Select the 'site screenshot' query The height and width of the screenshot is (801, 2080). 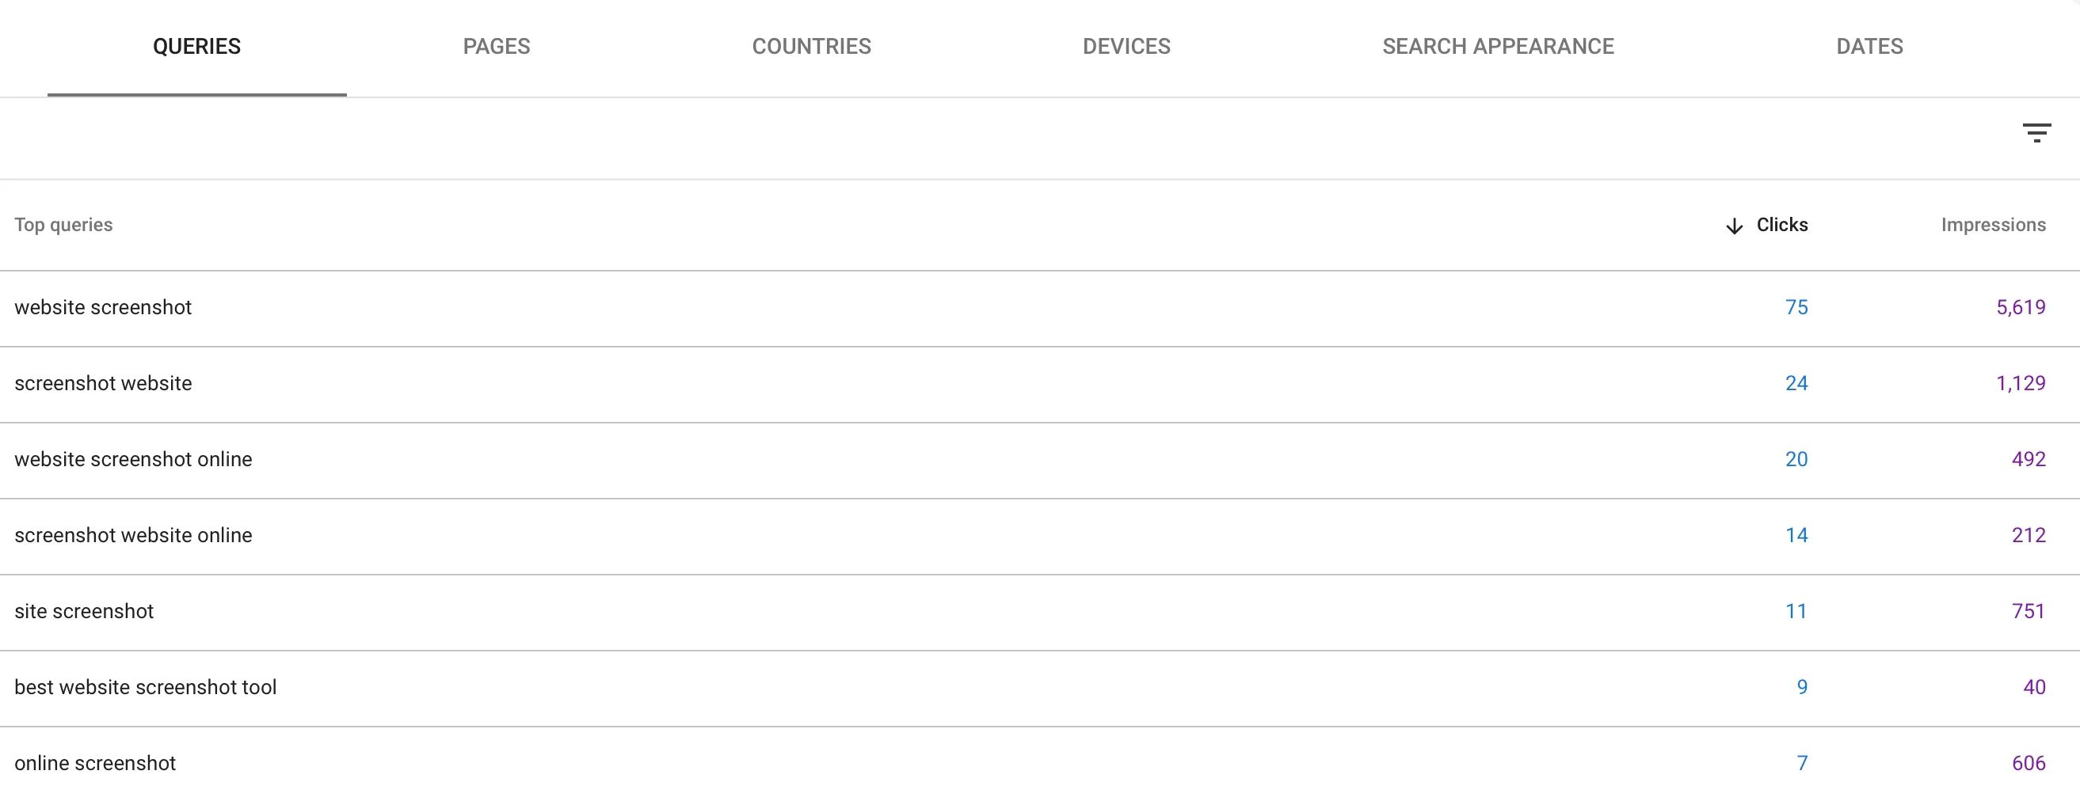coord(84,610)
